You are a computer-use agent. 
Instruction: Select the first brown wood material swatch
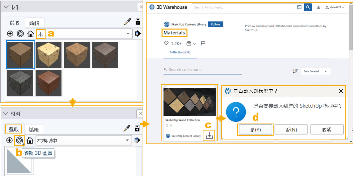(x=20, y=55)
